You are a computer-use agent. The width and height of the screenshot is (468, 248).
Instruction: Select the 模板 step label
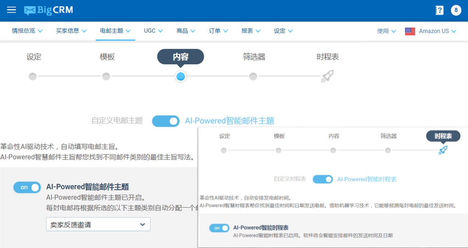tap(106, 57)
